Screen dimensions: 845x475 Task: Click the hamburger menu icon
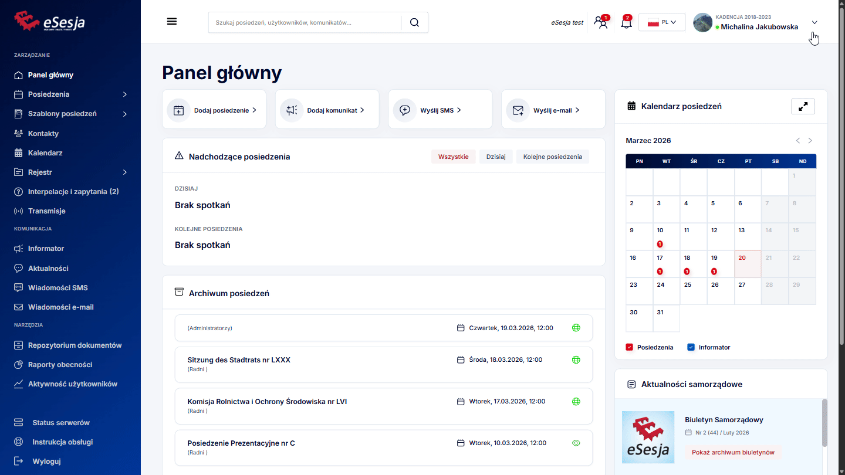[x=172, y=22]
